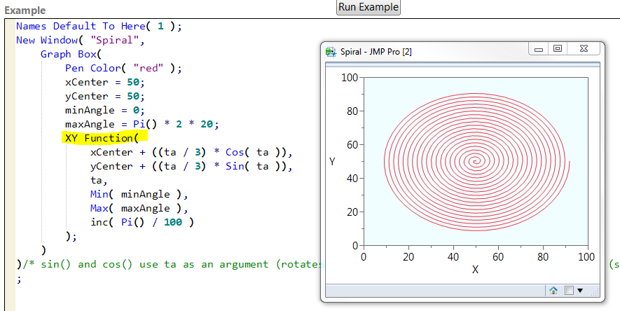The height and width of the screenshot is (311, 620).
Task: Click the Names Default To Here code line
Action: (x=99, y=26)
